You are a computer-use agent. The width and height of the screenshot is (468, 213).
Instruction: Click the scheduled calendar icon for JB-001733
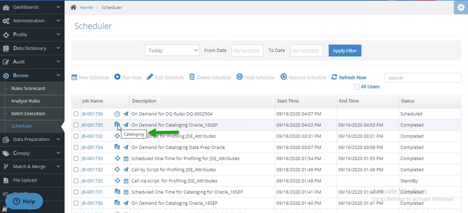(x=126, y=159)
